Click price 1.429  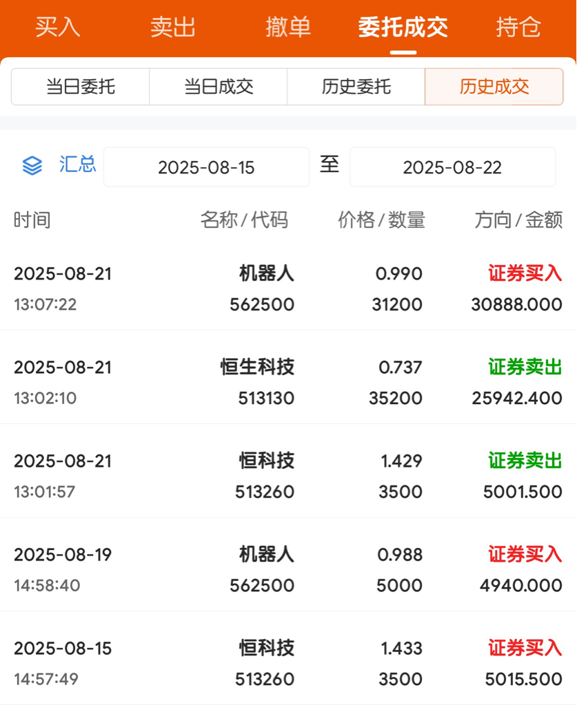[x=401, y=461]
